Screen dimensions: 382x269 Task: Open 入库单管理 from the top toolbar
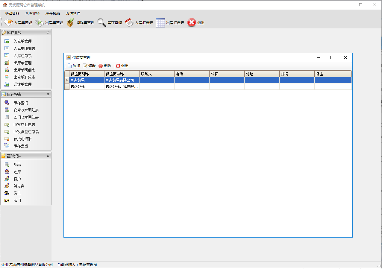18,23
